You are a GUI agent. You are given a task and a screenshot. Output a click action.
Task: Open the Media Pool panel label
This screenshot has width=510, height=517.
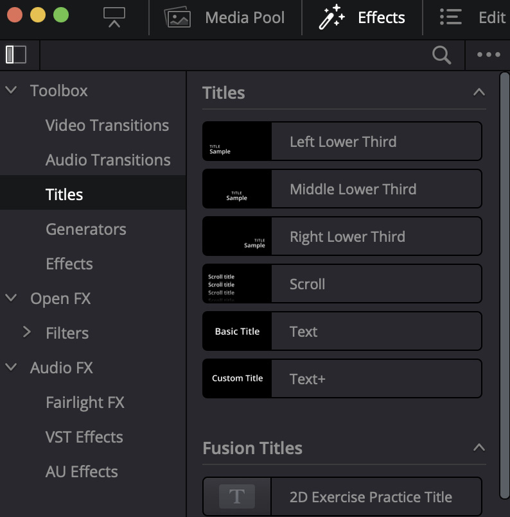(245, 17)
